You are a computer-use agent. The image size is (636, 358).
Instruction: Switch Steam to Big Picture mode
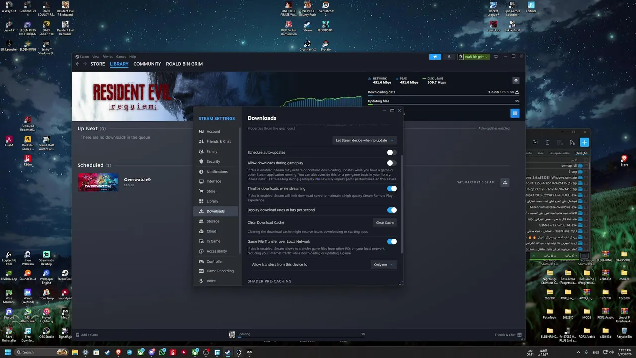(x=496, y=57)
